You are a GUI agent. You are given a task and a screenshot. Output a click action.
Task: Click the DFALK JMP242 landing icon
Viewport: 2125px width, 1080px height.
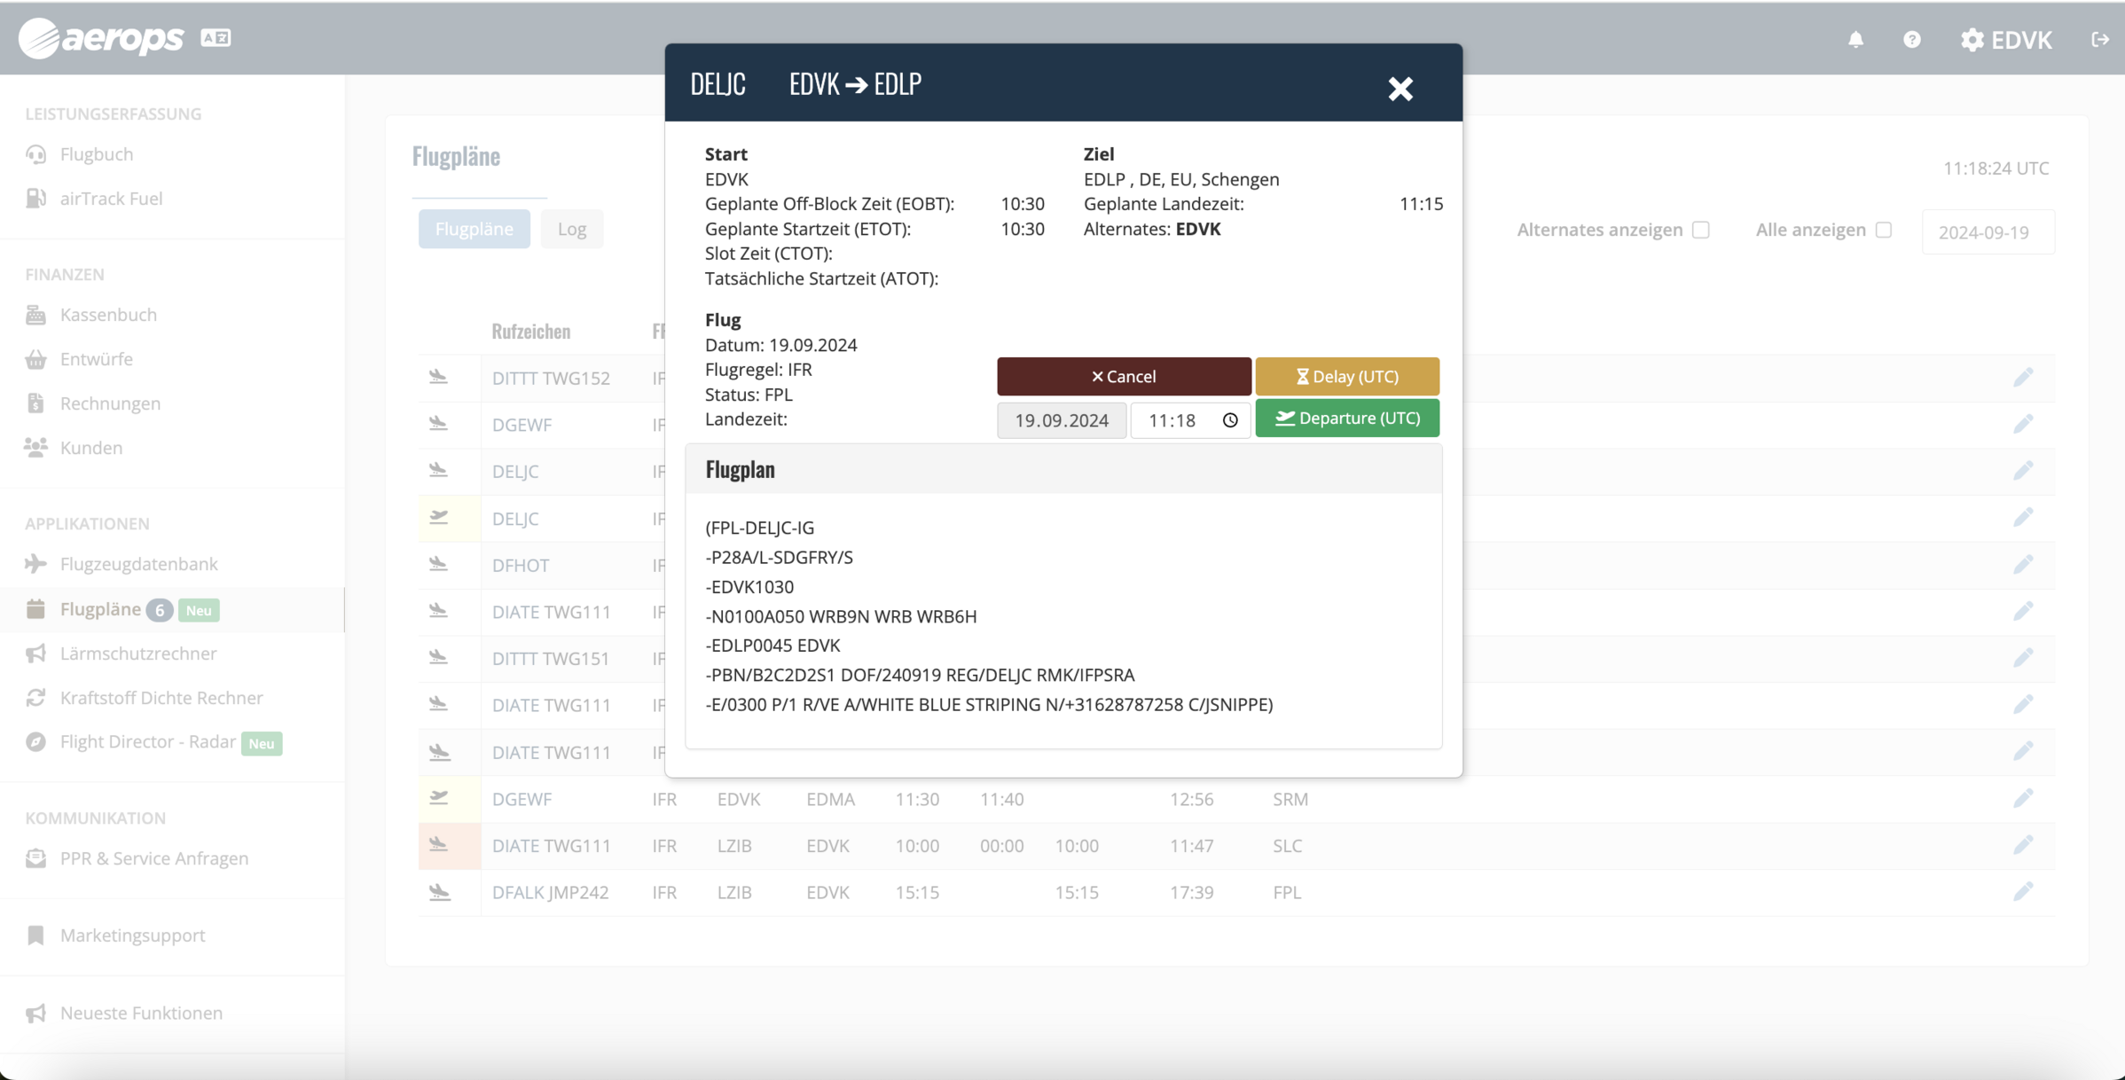pyautogui.click(x=439, y=892)
